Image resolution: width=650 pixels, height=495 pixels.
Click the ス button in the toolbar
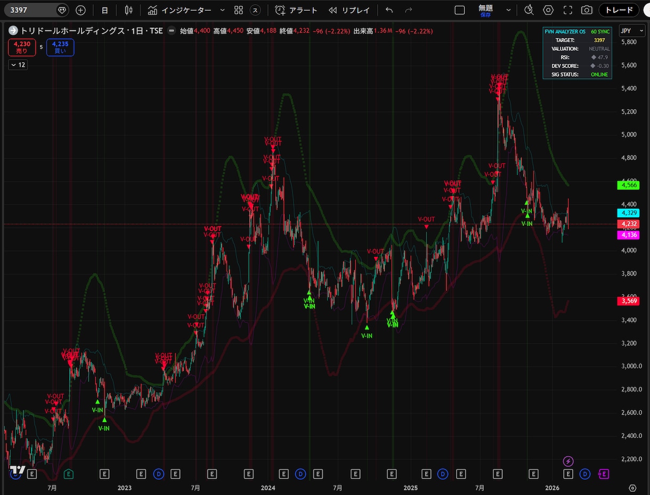pyautogui.click(x=256, y=10)
